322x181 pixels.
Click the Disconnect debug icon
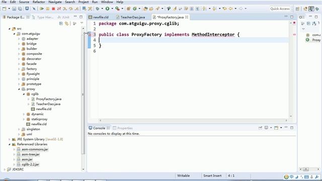[x=59, y=9]
